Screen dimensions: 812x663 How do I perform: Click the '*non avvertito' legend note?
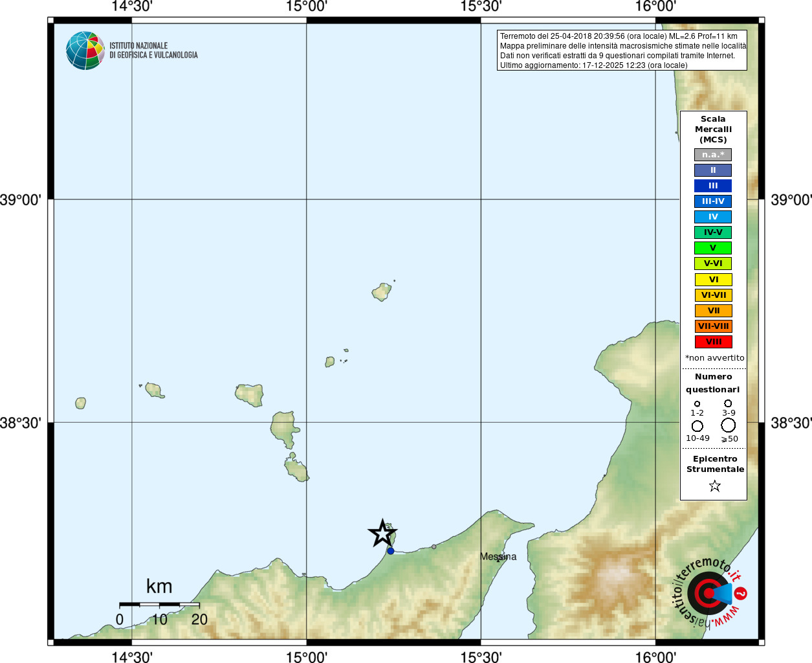[x=714, y=358]
